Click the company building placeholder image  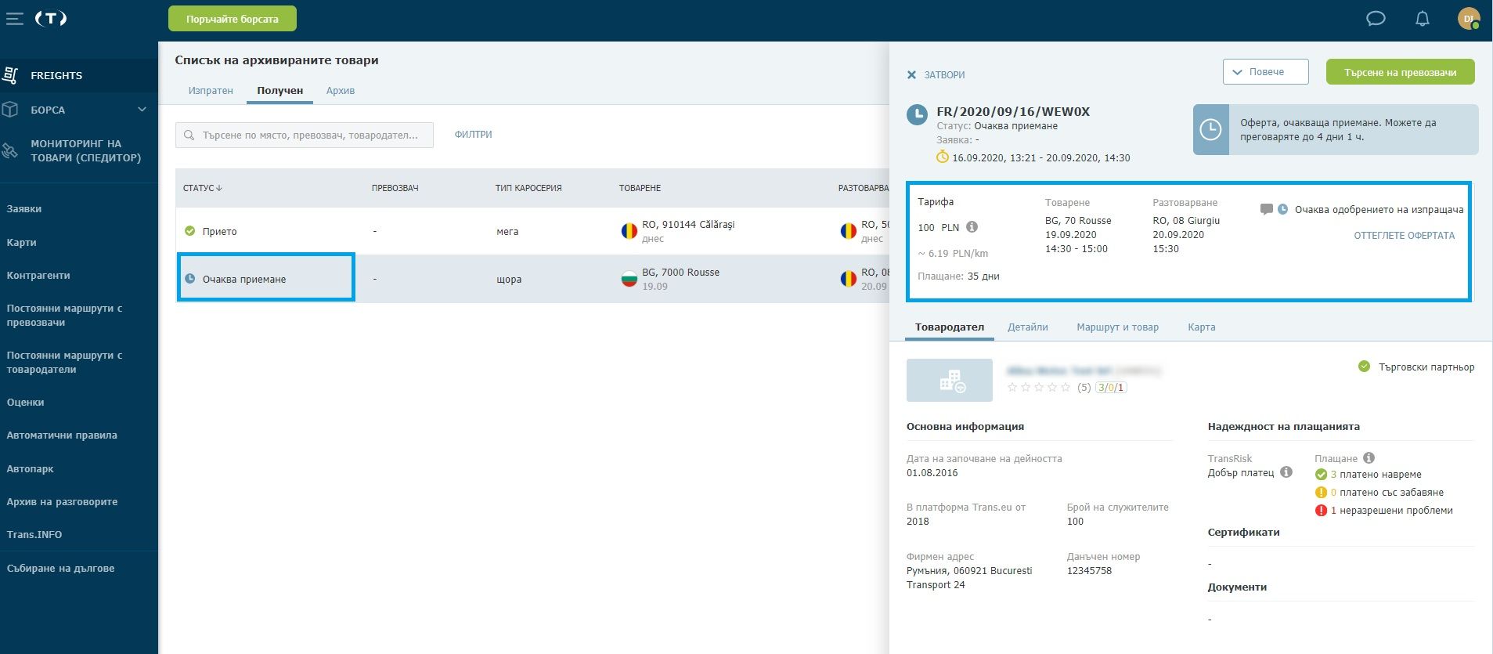(950, 381)
